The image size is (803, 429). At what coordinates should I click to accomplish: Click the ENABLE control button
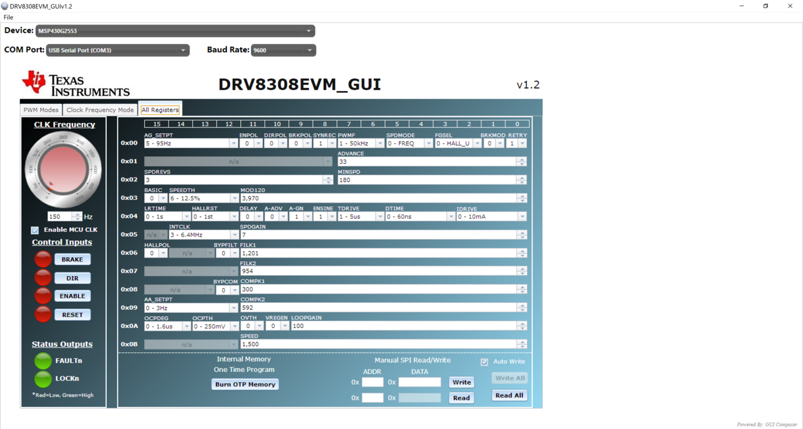click(72, 296)
